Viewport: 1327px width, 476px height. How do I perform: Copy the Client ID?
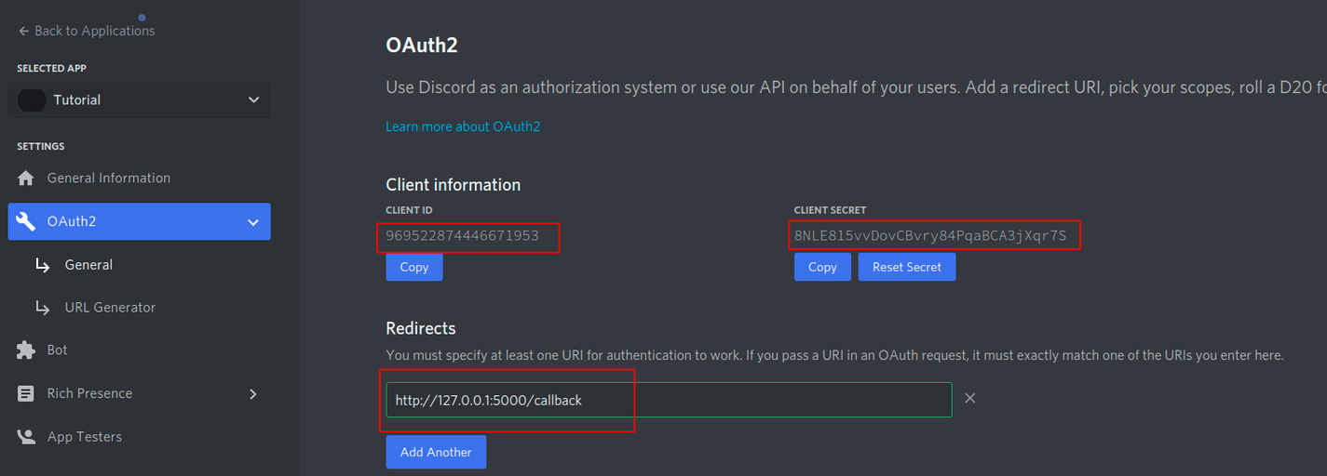(414, 267)
